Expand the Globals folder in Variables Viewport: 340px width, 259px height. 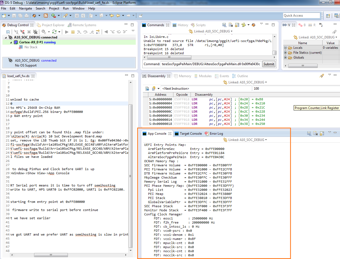285,58
